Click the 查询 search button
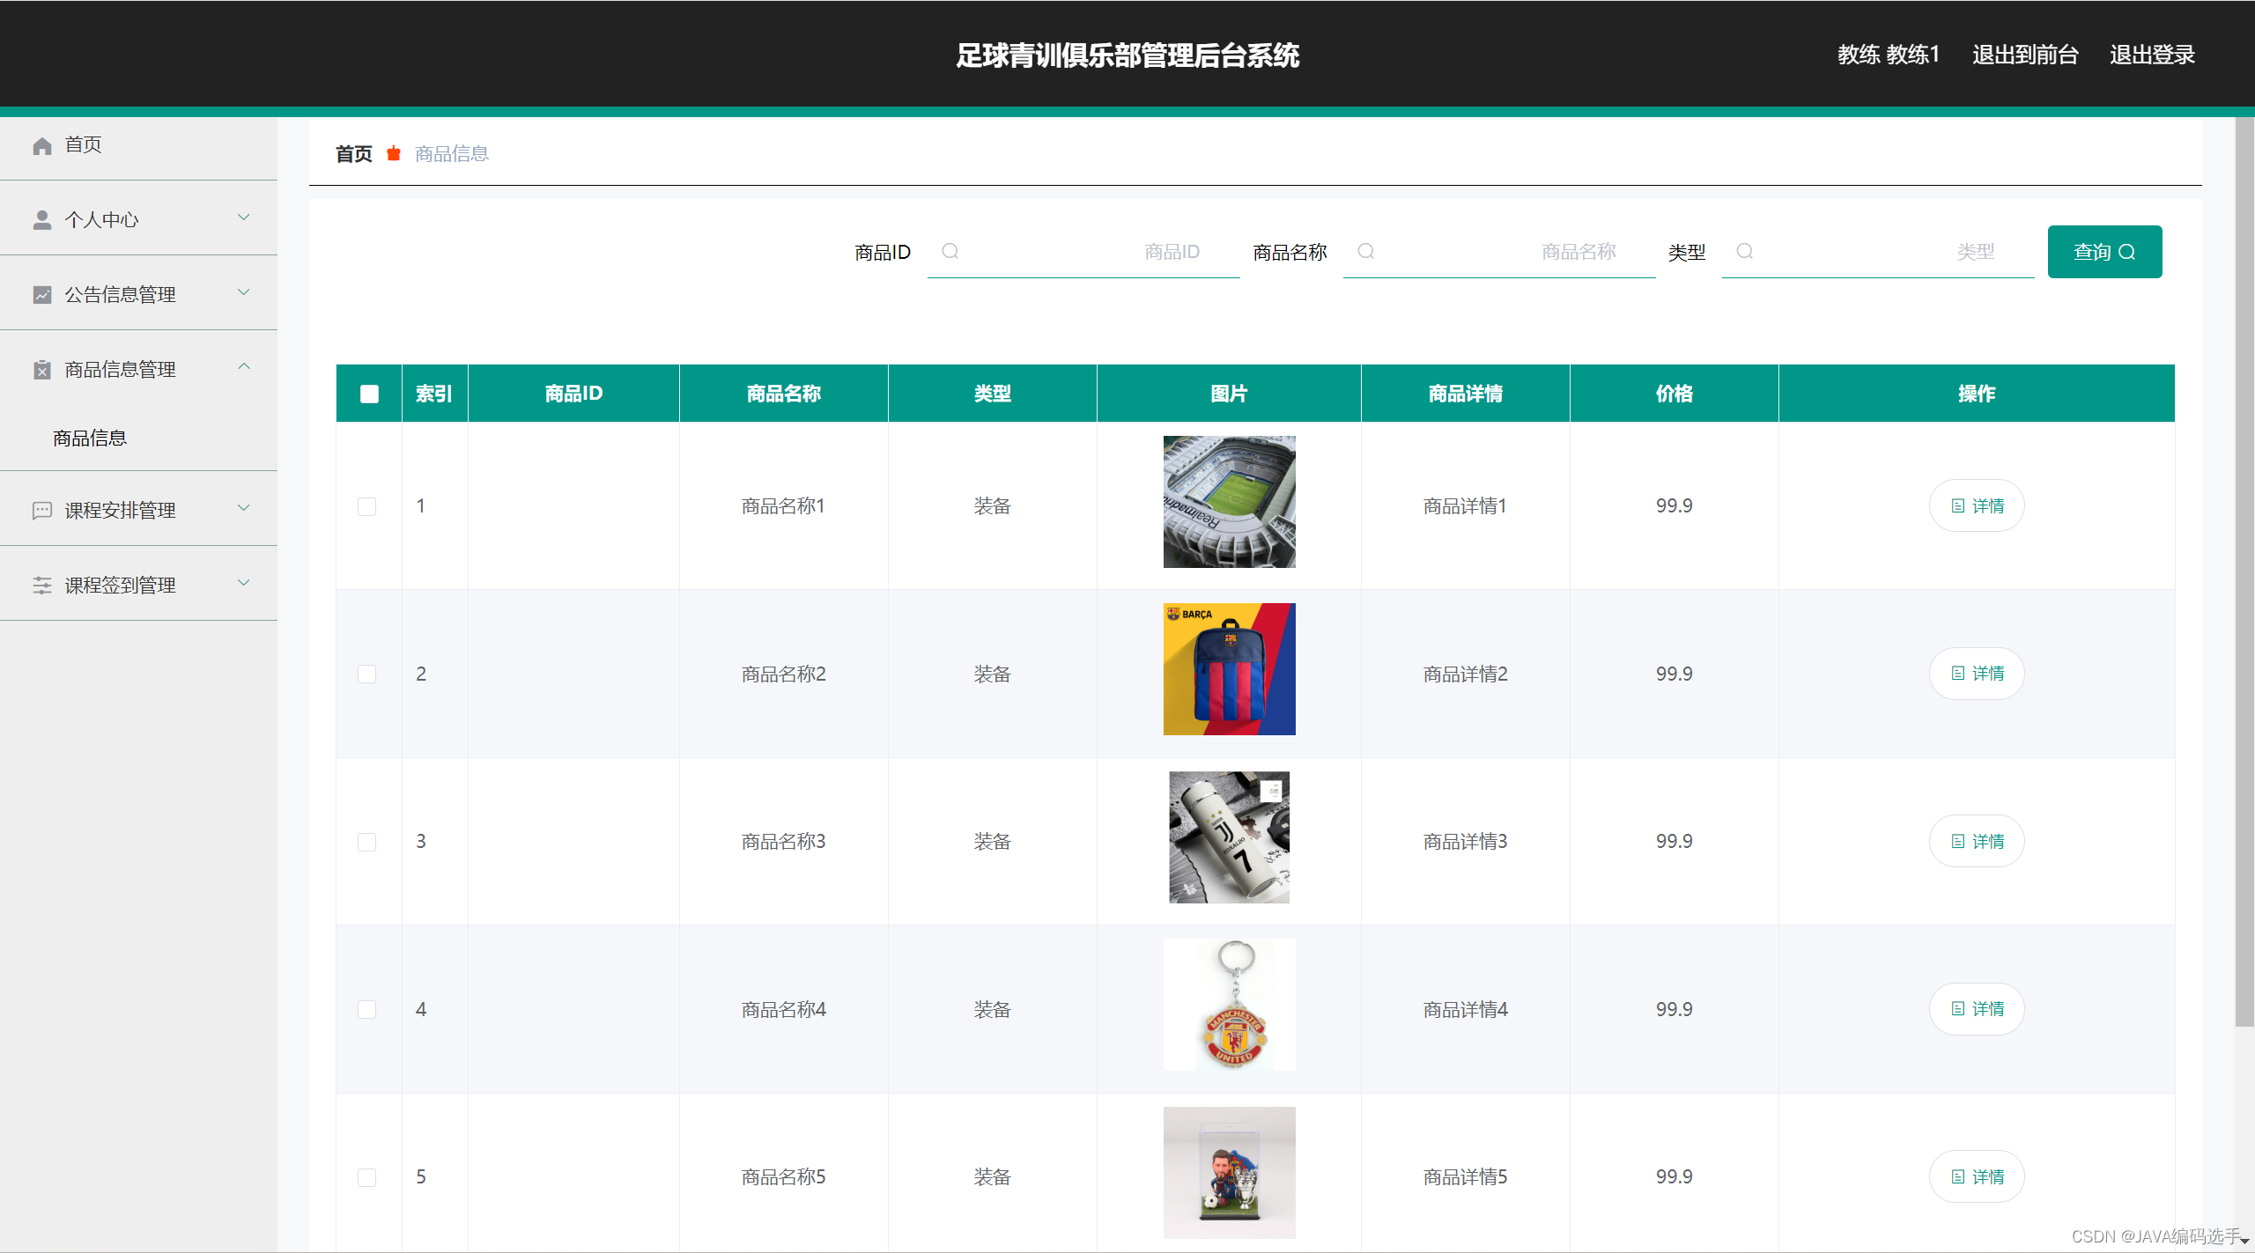Viewport: 2255px width, 1253px height. coord(2104,251)
